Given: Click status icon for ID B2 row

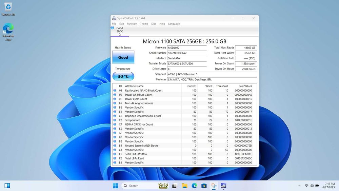Looking at the screenshot, I should [x=115, y=141].
